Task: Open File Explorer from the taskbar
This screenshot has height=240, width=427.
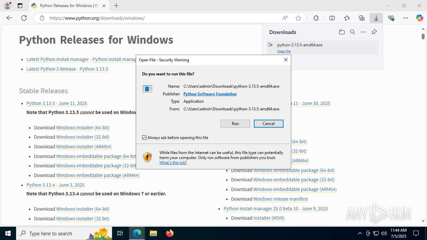Action: pos(153,233)
